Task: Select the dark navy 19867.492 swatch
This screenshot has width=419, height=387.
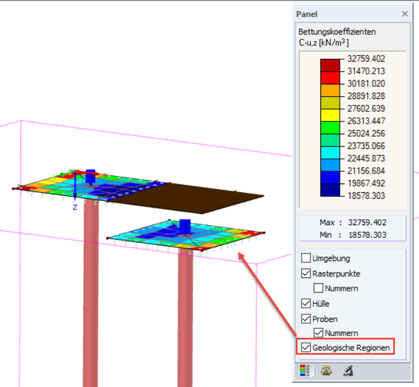Action: [x=330, y=190]
